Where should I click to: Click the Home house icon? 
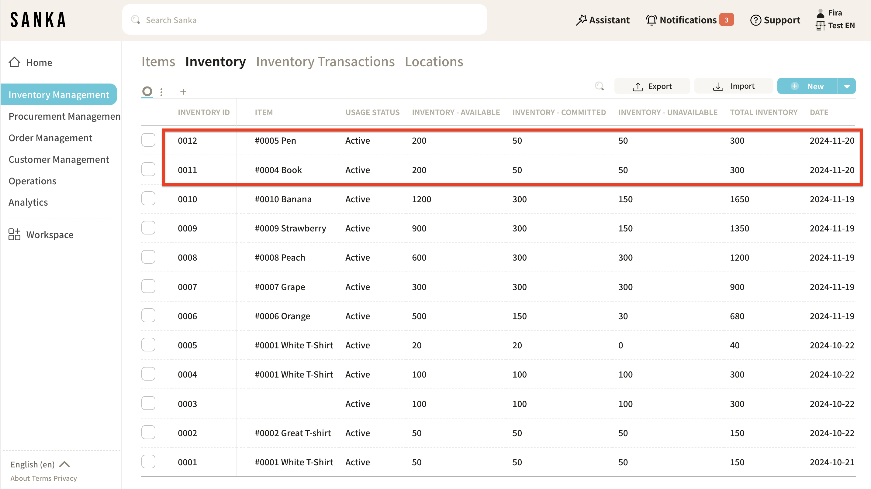pyautogui.click(x=15, y=62)
